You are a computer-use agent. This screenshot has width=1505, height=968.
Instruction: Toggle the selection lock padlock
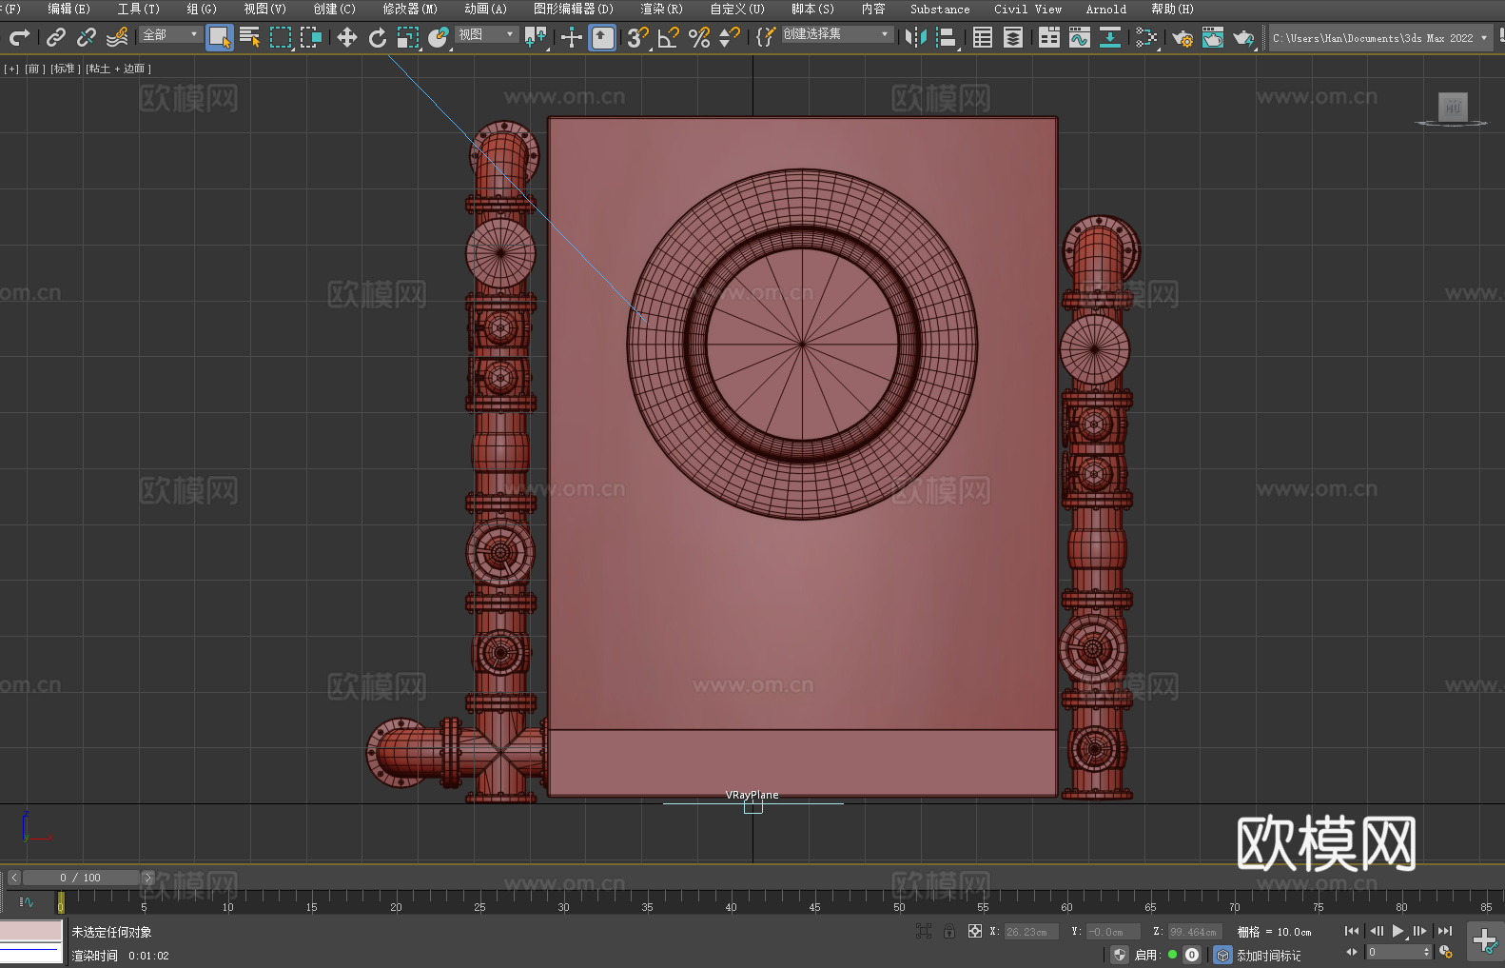[x=948, y=931]
